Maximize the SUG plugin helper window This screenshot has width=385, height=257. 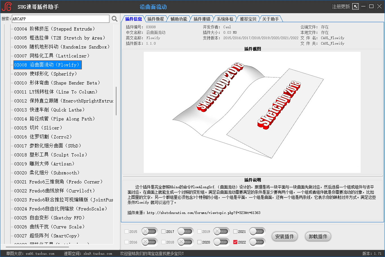click(371, 6)
